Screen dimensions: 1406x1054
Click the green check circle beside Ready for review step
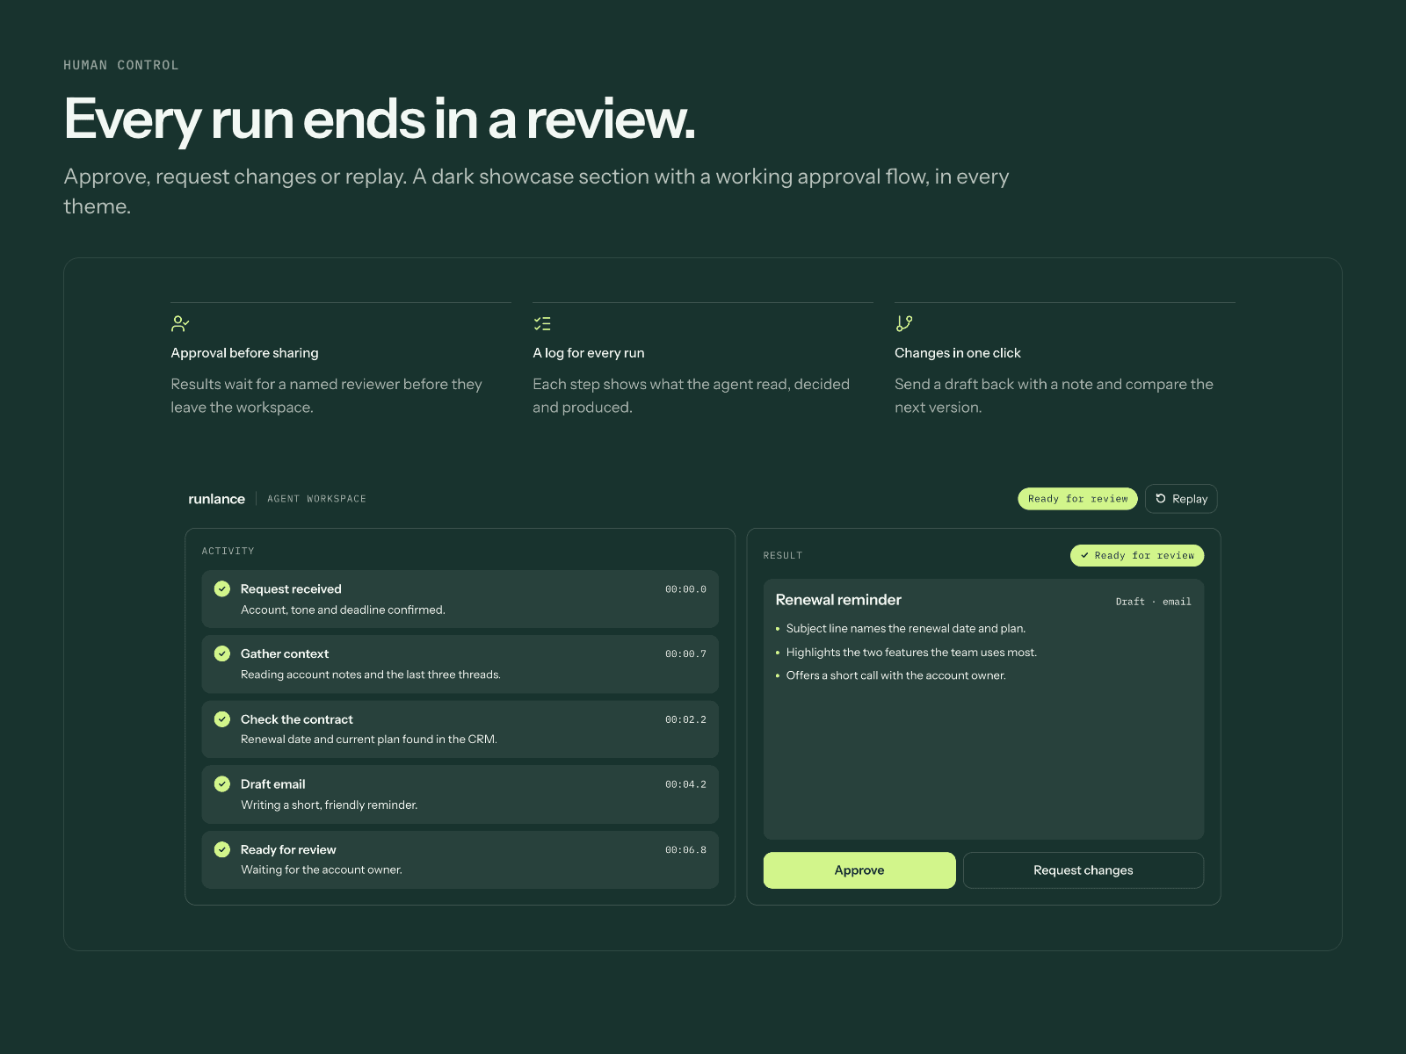pos(222,849)
